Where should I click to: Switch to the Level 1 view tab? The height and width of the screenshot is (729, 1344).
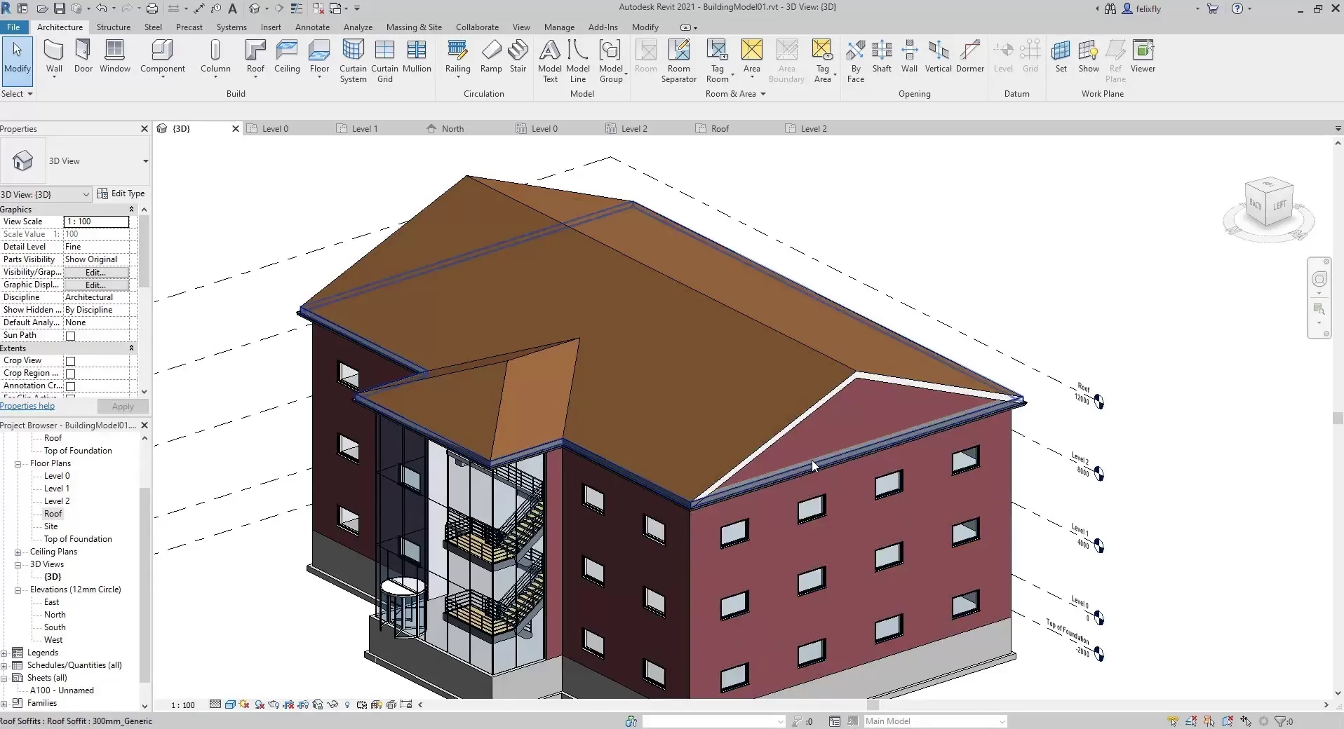364,128
